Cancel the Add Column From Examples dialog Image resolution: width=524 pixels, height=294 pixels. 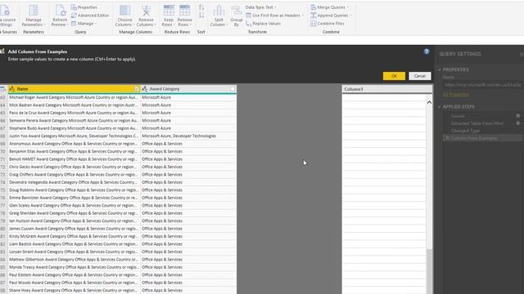[420, 76]
